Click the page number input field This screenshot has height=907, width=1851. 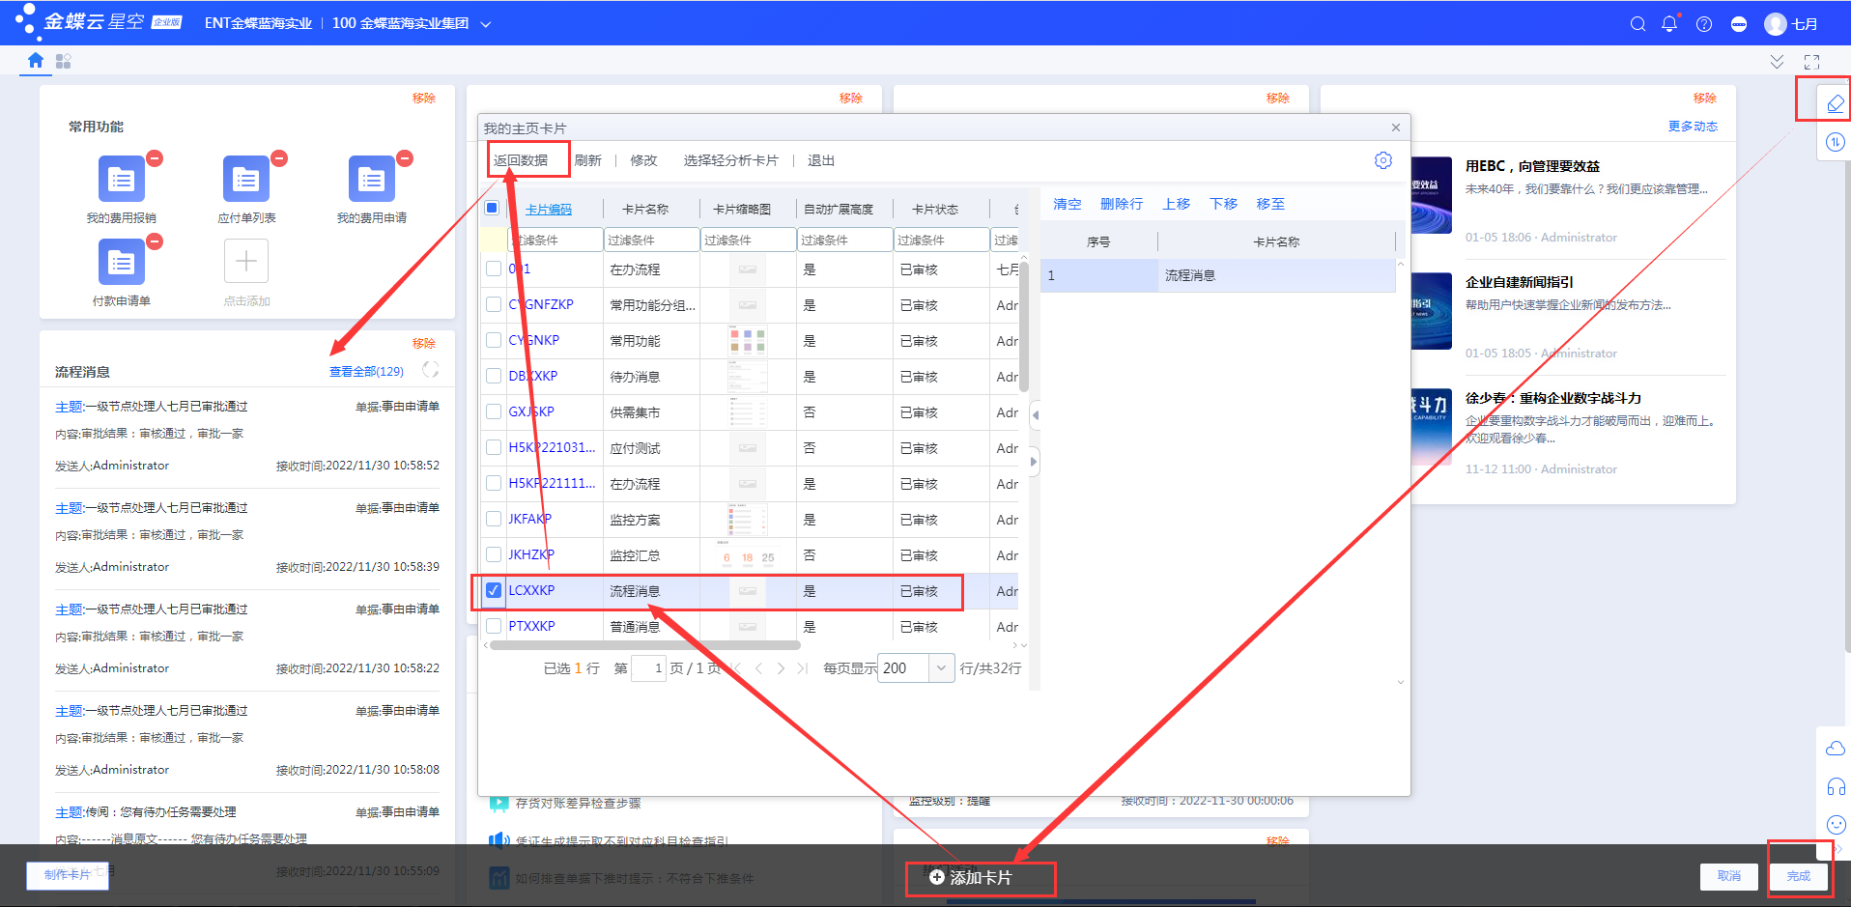(x=648, y=668)
